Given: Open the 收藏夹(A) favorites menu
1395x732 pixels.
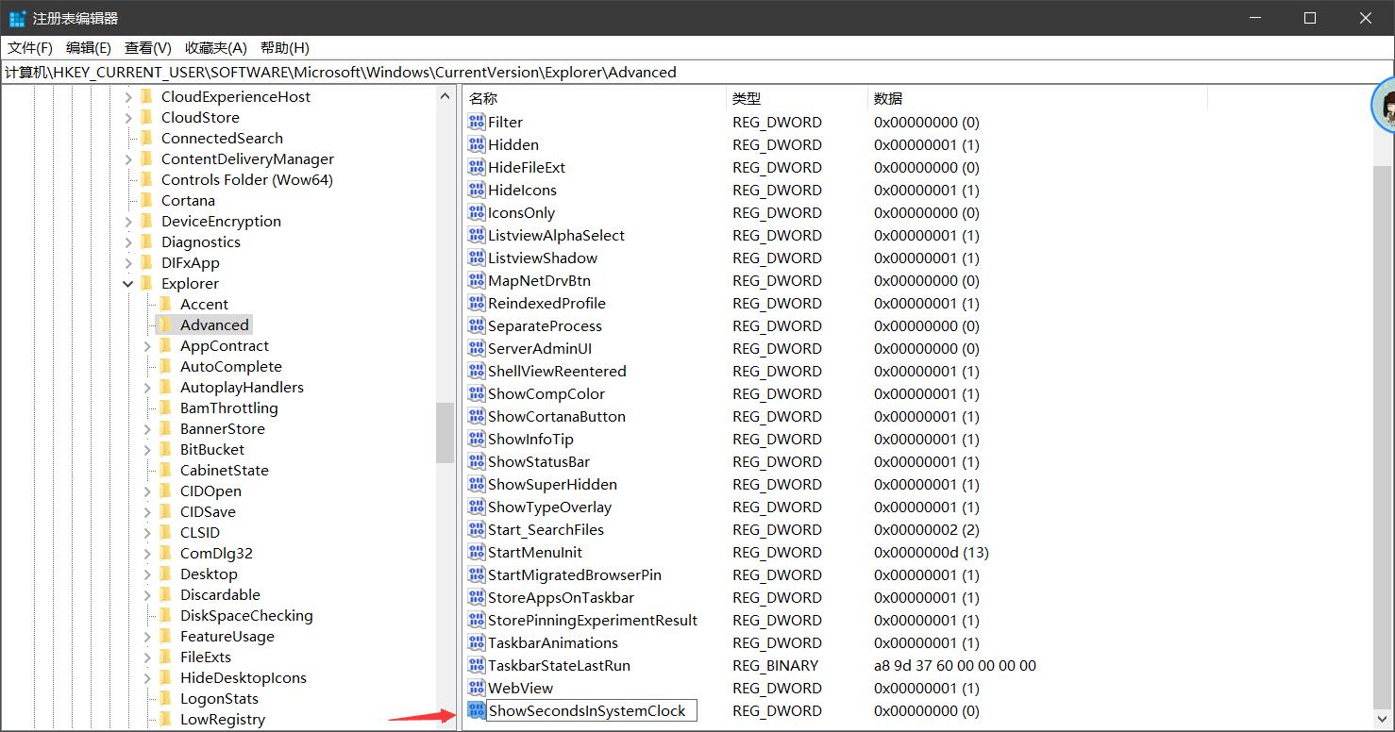Looking at the screenshot, I should tap(215, 48).
